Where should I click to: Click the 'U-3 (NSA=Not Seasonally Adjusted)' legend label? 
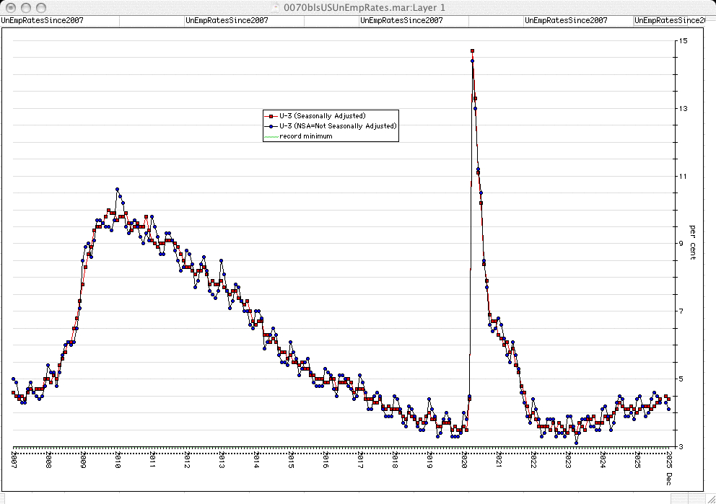click(x=338, y=126)
